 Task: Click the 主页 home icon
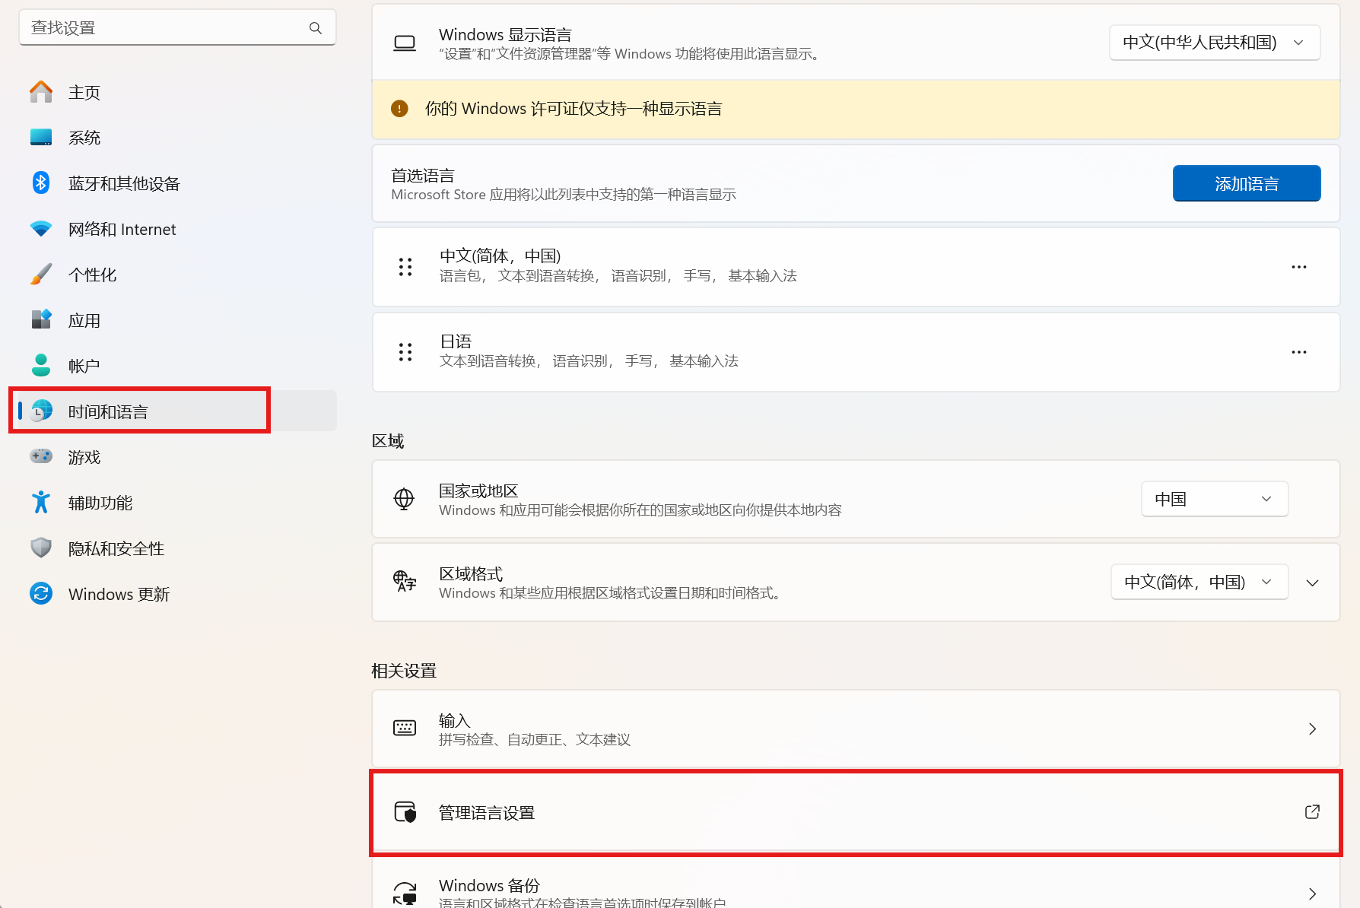click(41, 92)
